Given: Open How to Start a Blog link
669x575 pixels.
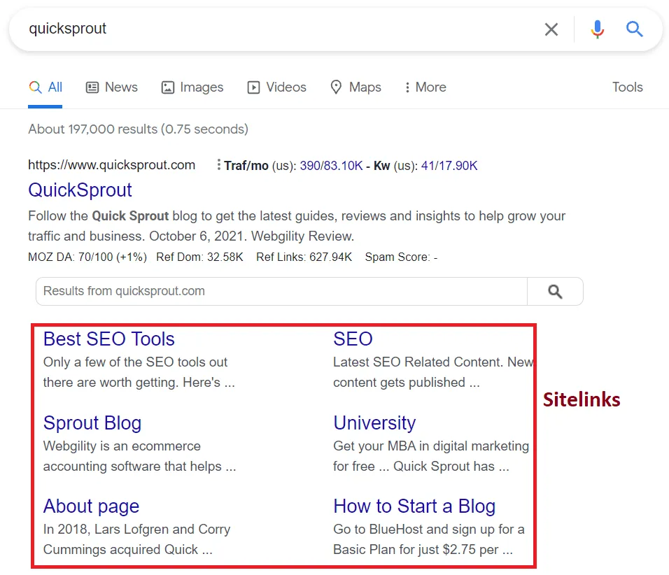Looking at the screenshot, I should pos(414,506).
